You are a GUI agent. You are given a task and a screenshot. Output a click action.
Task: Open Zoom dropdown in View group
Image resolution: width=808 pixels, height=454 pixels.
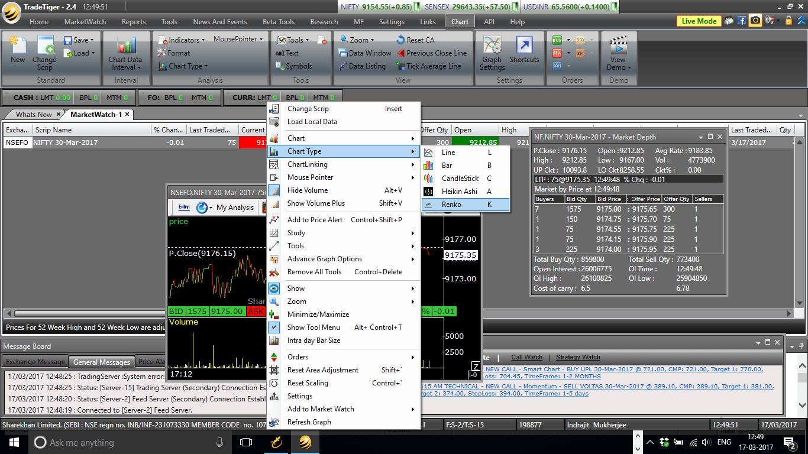click(357, 40)
